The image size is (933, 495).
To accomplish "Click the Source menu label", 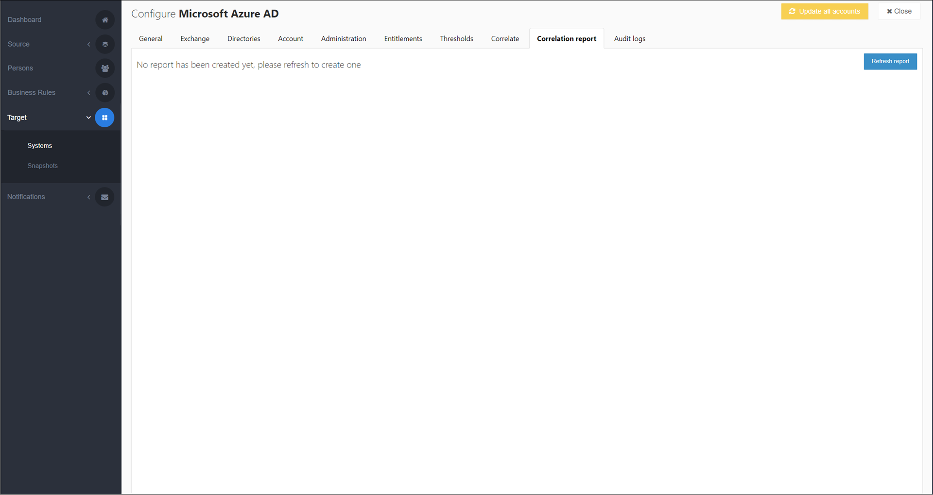I will [18, 44].
